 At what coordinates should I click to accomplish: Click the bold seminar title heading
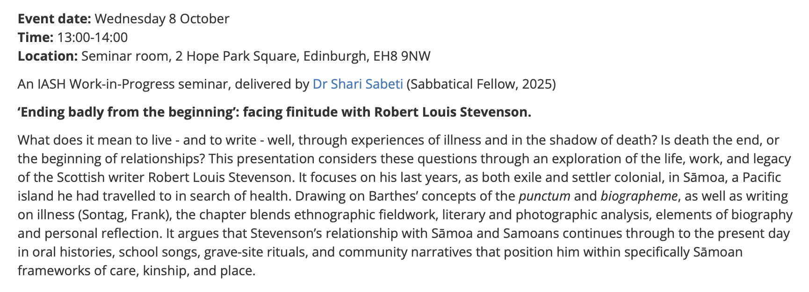(274, 112)
